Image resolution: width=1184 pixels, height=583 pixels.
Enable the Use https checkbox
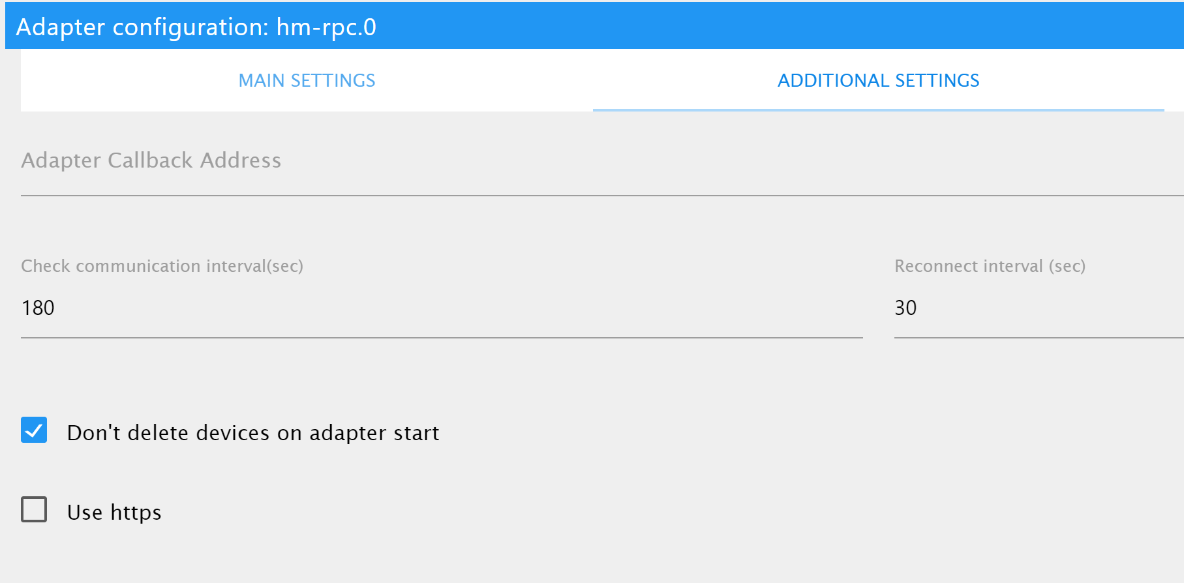(x=34, y=510)
